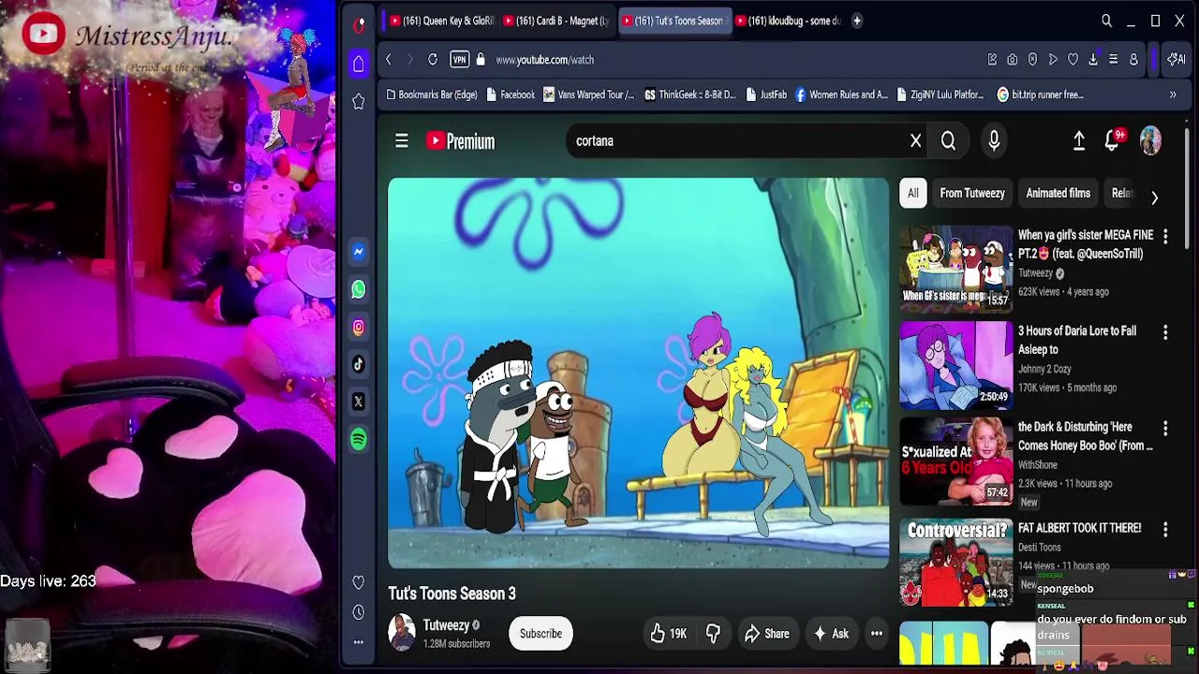Switch to Queen Key & GloRilla tab

(440, 21)
